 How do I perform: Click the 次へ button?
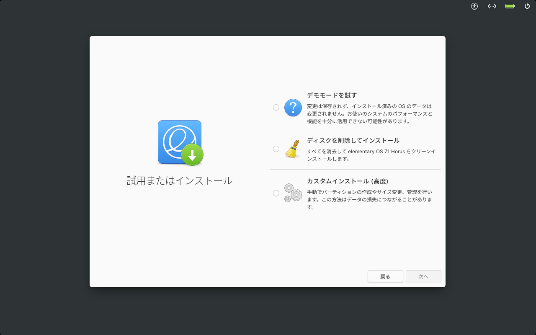[x=423, y=276]
